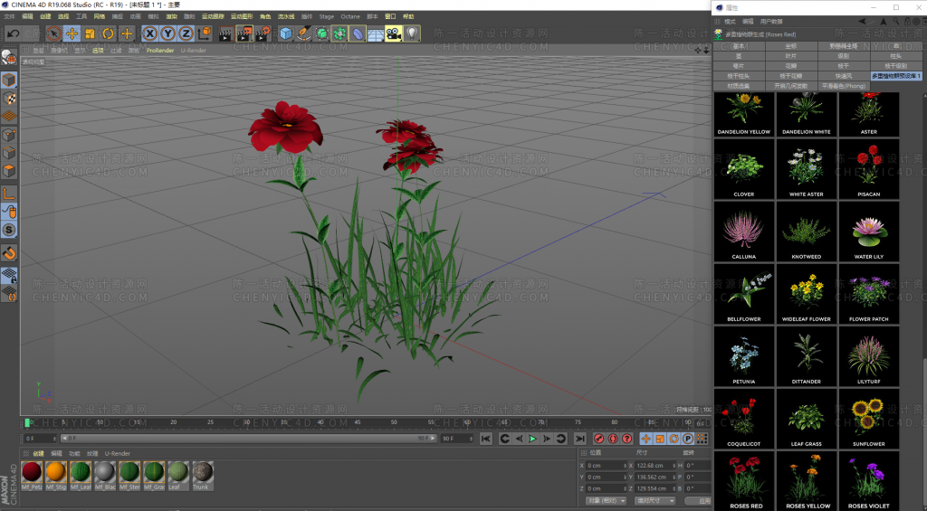927x511 pixels.
Task: Open the 绝对尺寸 size mode dropdown
Action: point(655,500)
